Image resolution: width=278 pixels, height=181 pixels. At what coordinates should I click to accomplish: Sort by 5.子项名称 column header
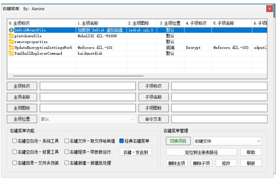(232, 23)
